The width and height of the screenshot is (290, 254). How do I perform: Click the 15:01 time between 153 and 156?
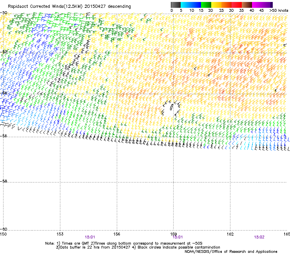(90, 237)
